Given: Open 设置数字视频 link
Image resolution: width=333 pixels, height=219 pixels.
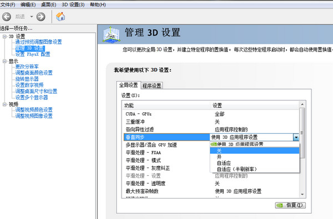Looking at the screenshot, I should point(29,85).
